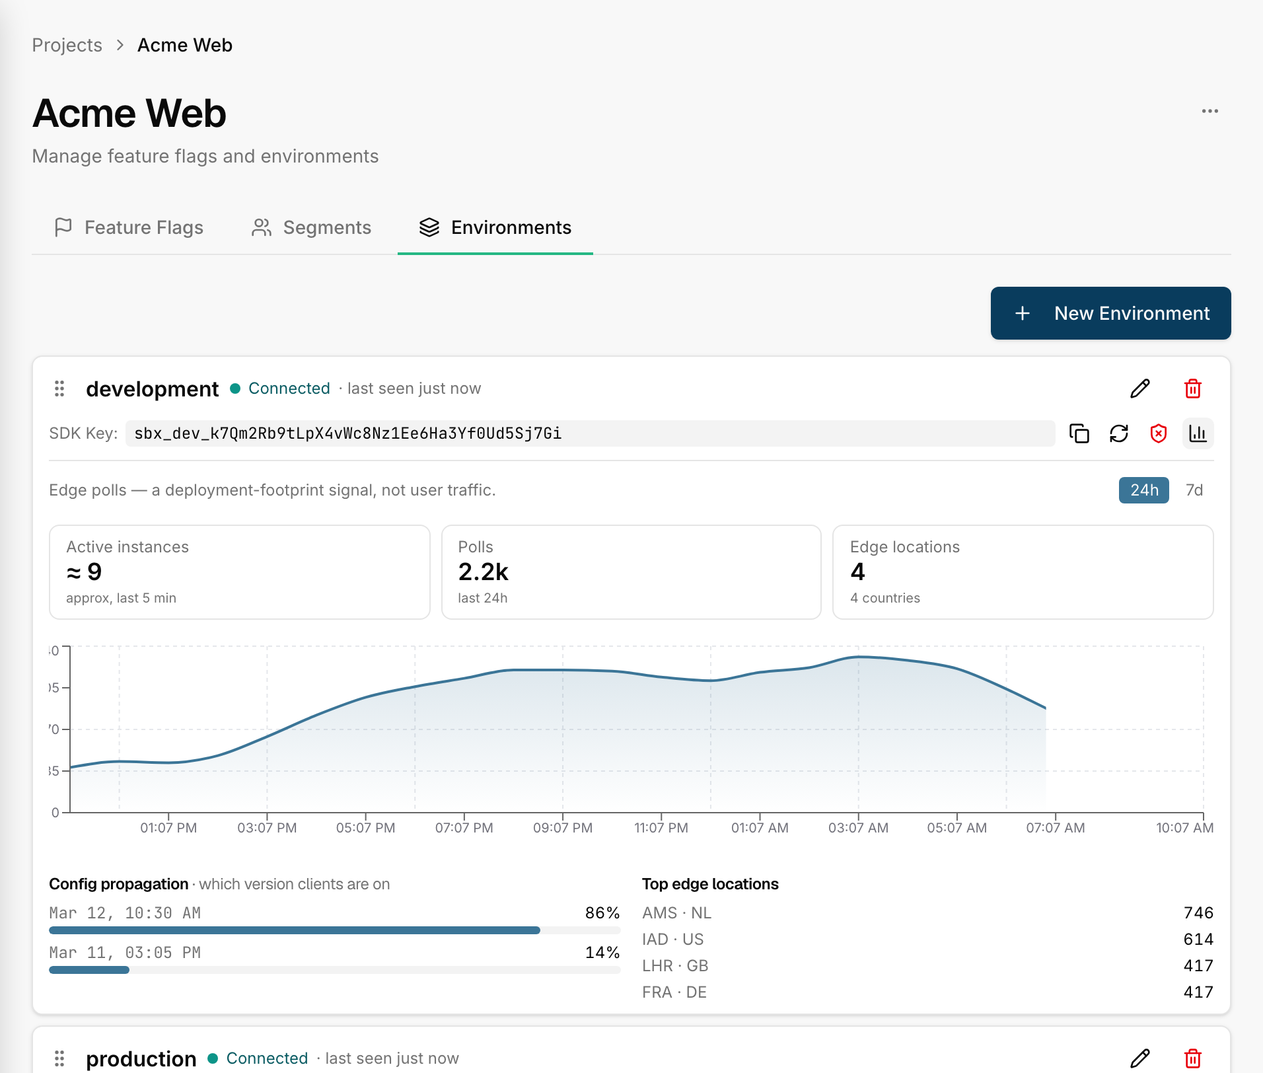Click the drag handle for production environment

coord(59,1058)
